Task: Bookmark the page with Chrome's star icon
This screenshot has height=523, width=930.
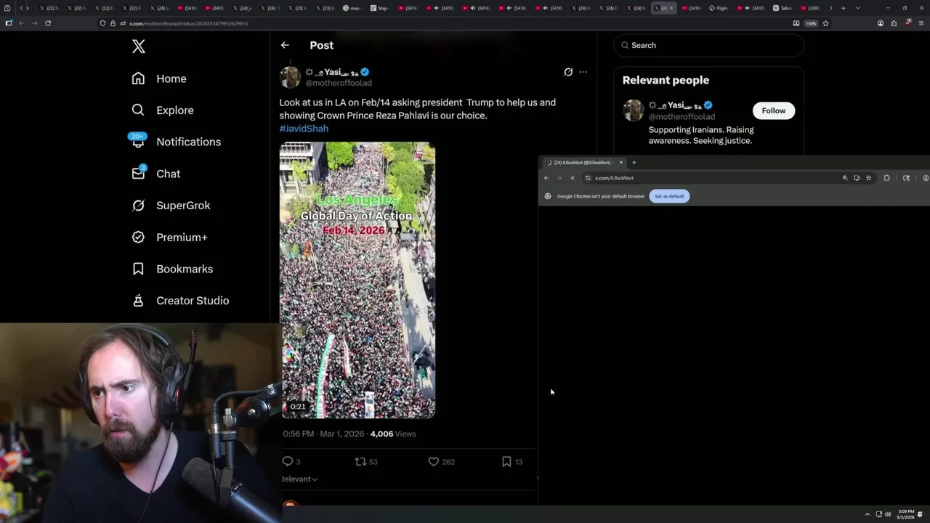Action: [x=868, y=178]
